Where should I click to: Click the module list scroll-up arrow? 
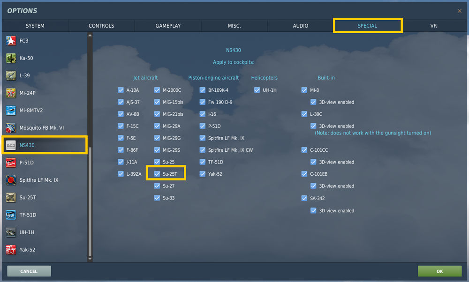click(90, 35)
